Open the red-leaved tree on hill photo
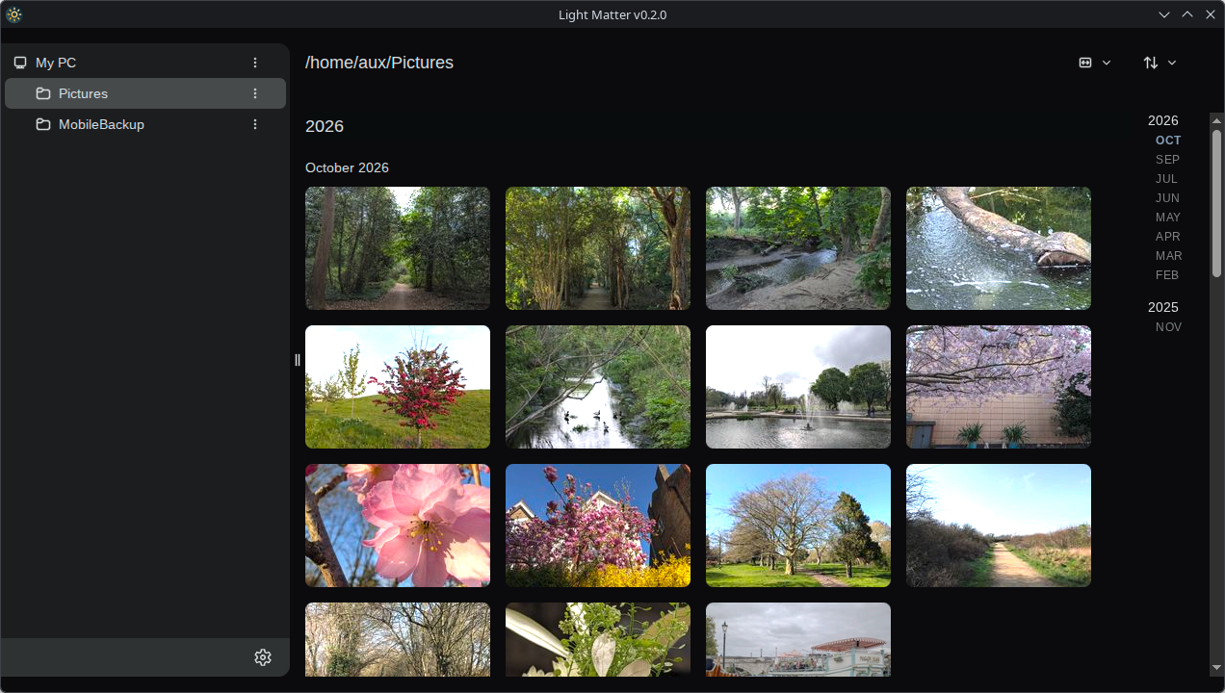The width and height of the screenshot is (1225, 693). tap(398, 387)
